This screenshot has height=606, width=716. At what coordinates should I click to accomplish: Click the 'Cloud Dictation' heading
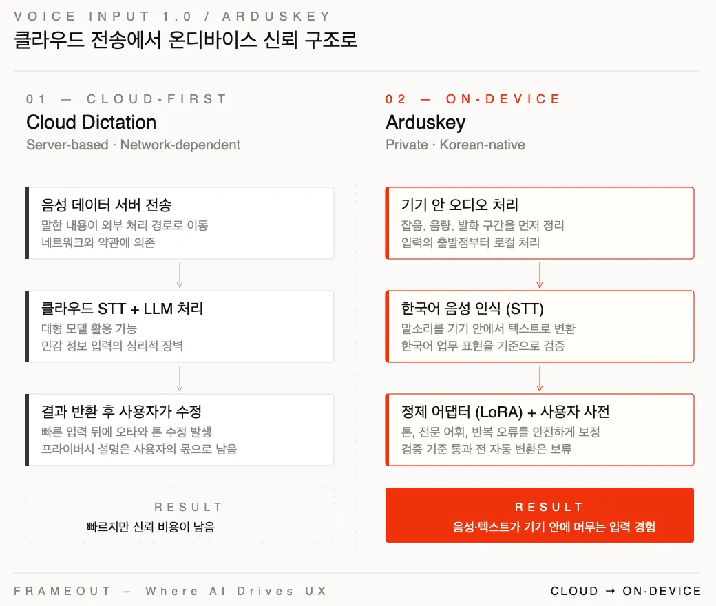point(92,123)
